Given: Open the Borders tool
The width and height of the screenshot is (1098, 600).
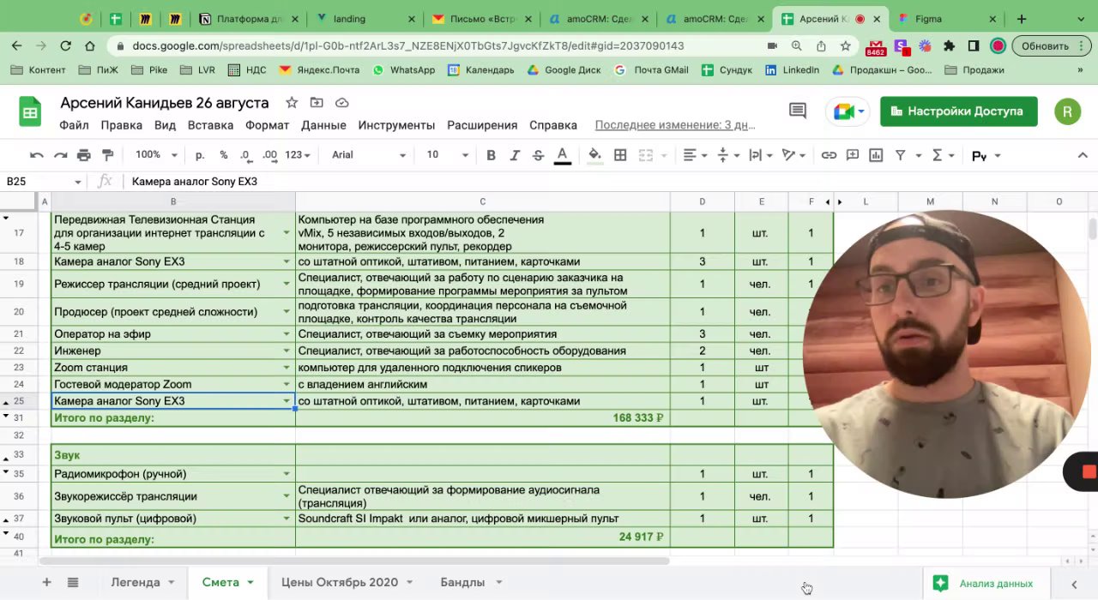Looking at the screenshot, I should (x=620, y=155).
